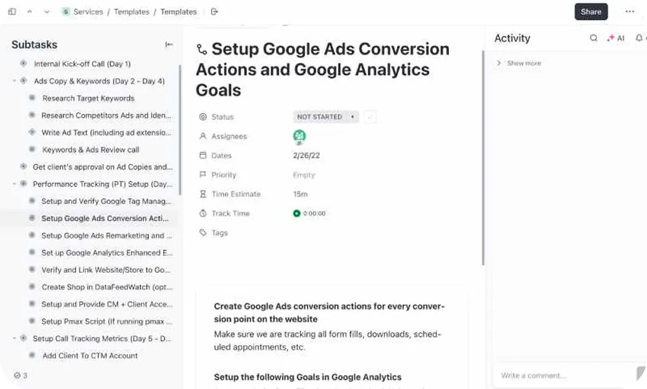Viewport: 647px width, 389px height.
Task: Expand Show more in Activity
Action: [519, 63]
